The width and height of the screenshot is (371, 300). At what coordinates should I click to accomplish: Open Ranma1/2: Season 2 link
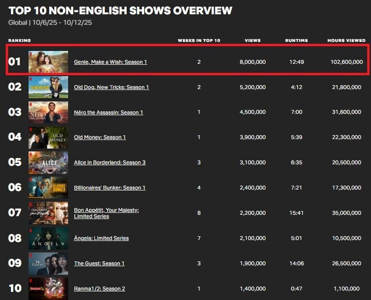[x=100, y=289]
